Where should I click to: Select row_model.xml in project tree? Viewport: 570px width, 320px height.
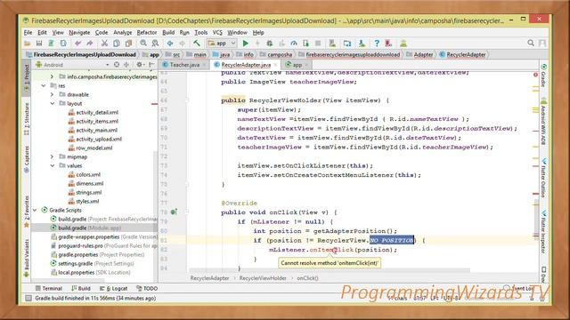[91, 148]
